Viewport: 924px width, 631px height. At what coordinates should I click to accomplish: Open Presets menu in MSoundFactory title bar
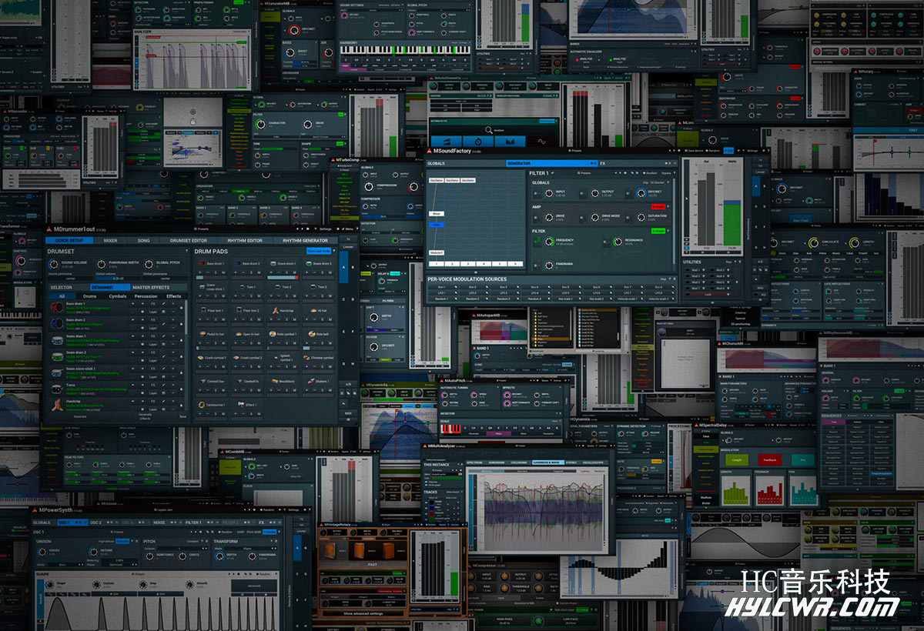tap(575, 151)
